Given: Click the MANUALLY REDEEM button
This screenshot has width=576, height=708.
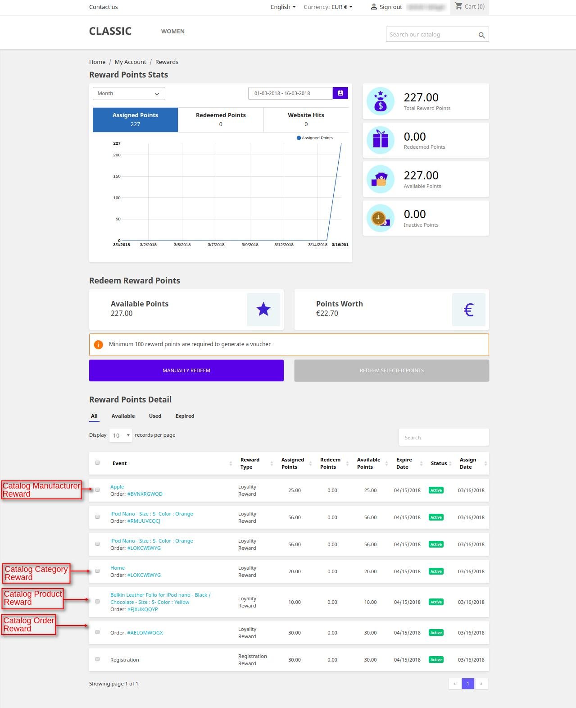Looking at the screenshot, I should [186, 370].
